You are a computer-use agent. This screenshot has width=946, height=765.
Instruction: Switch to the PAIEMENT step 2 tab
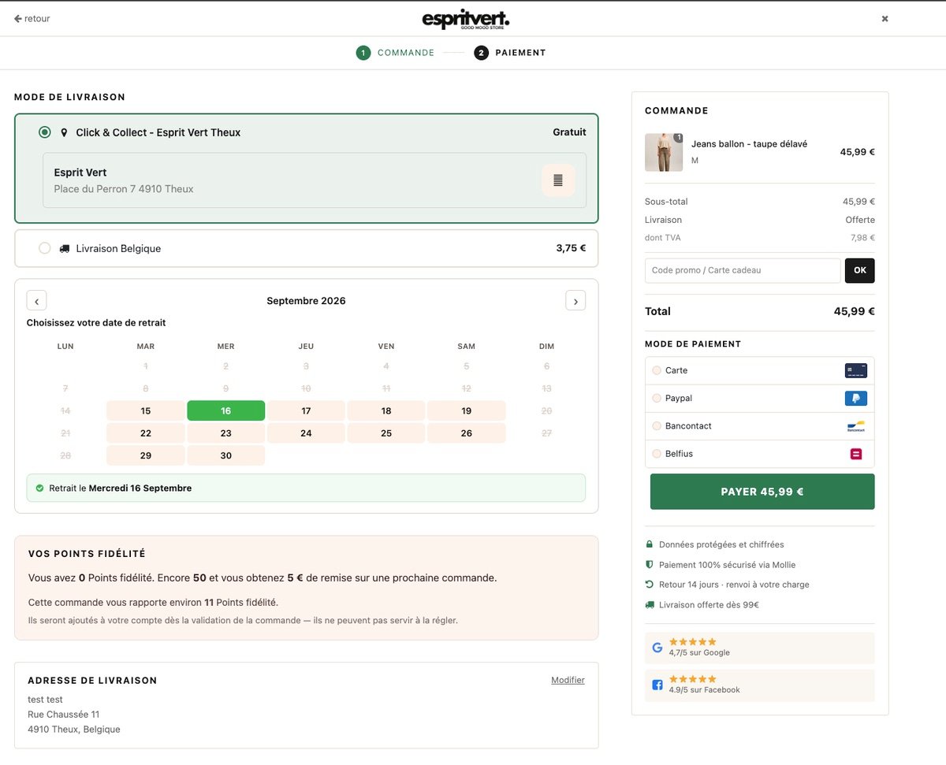pyautogui.click(x=510, y=53)
